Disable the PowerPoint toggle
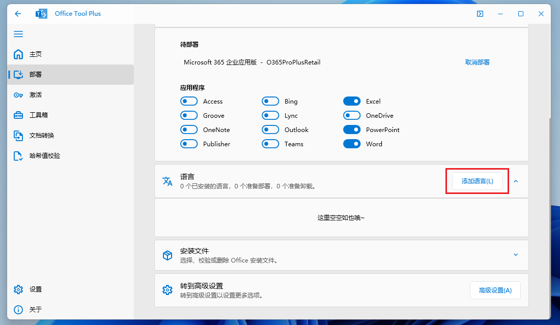 (x=352, y=129)
